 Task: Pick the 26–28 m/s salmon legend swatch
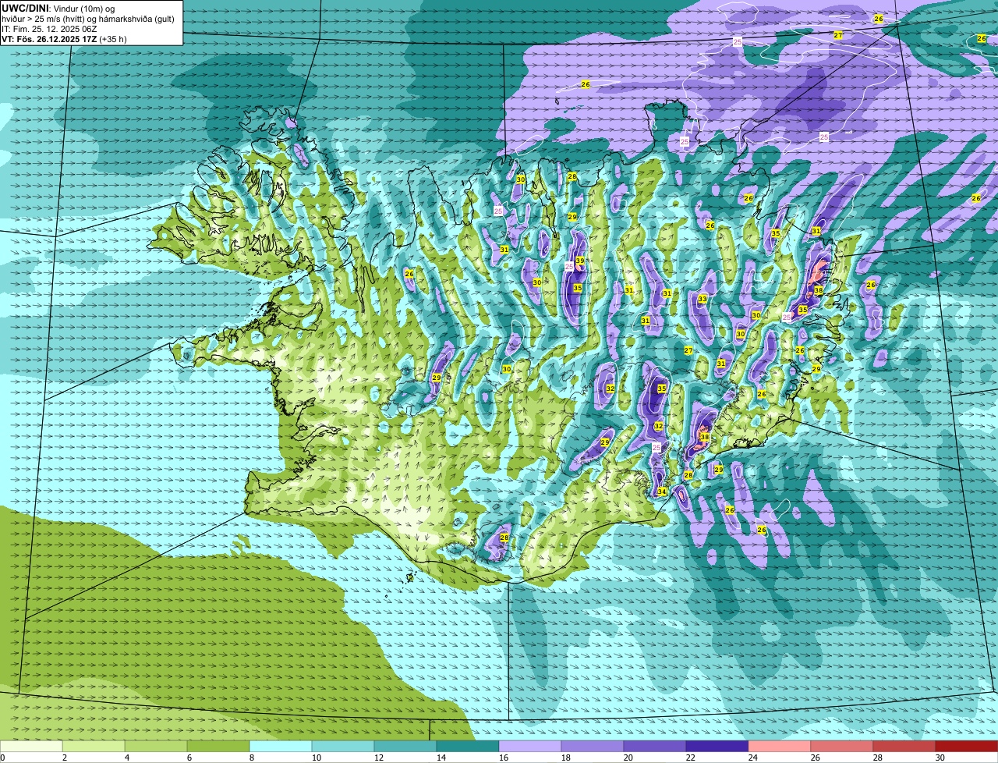tap(842, 747)
